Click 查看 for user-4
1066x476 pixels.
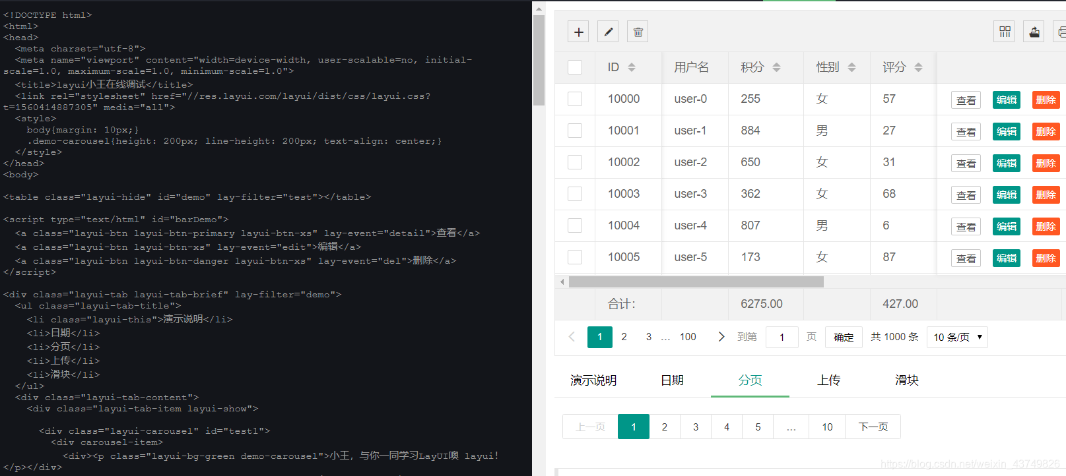point(966,227)
